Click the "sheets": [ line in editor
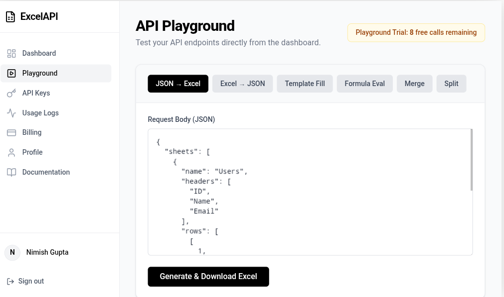 pyautogui.click(x=187, y=152)
